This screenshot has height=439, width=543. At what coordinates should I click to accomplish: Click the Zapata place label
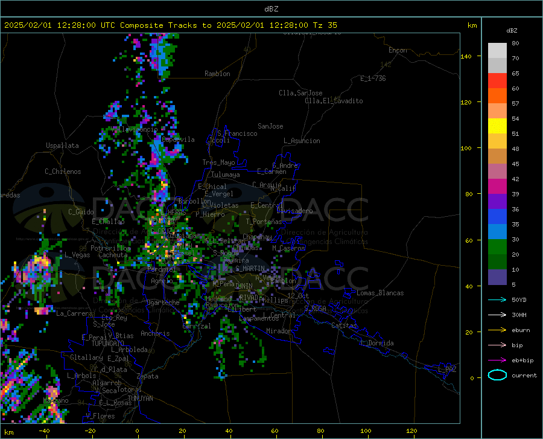[x=148, y=376]
